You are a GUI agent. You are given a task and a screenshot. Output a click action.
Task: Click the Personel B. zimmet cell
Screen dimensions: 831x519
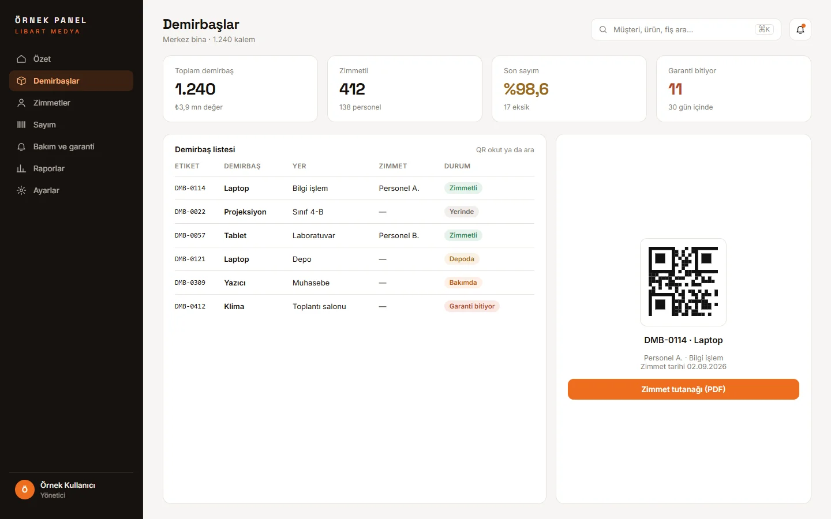pos(399,236)
